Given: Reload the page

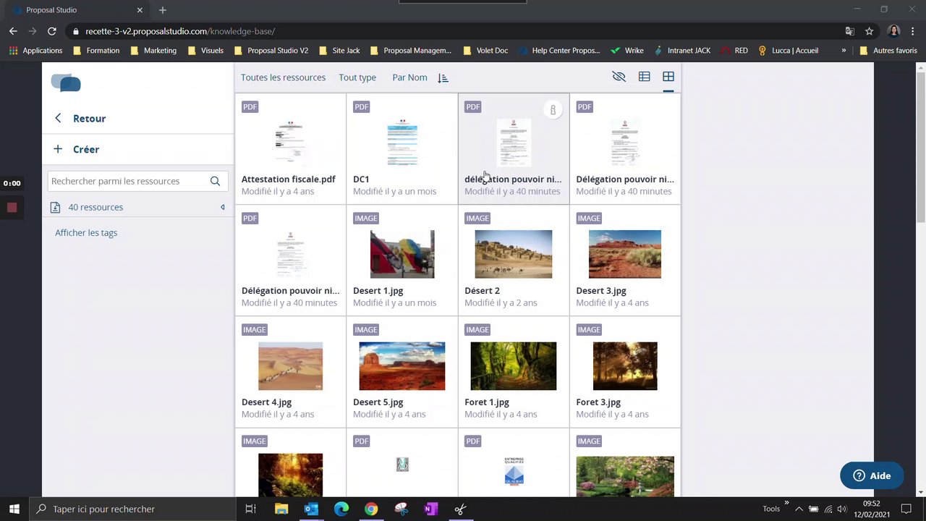Looking at the screenshot, I should point(51,31).
